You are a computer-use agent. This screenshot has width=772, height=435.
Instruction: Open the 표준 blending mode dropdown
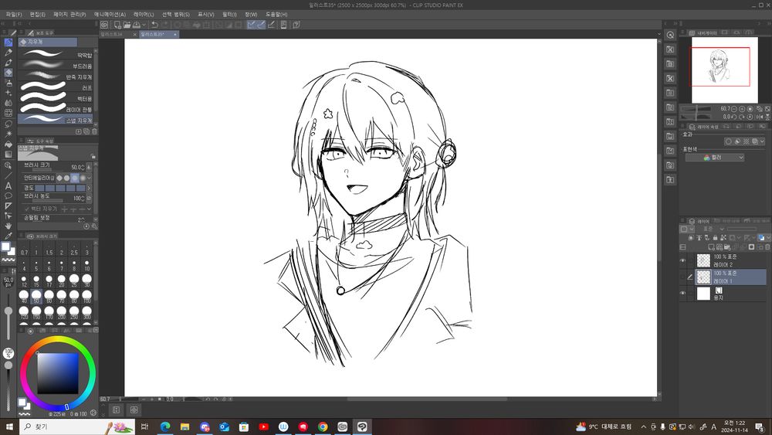click(x=714, y=229)
